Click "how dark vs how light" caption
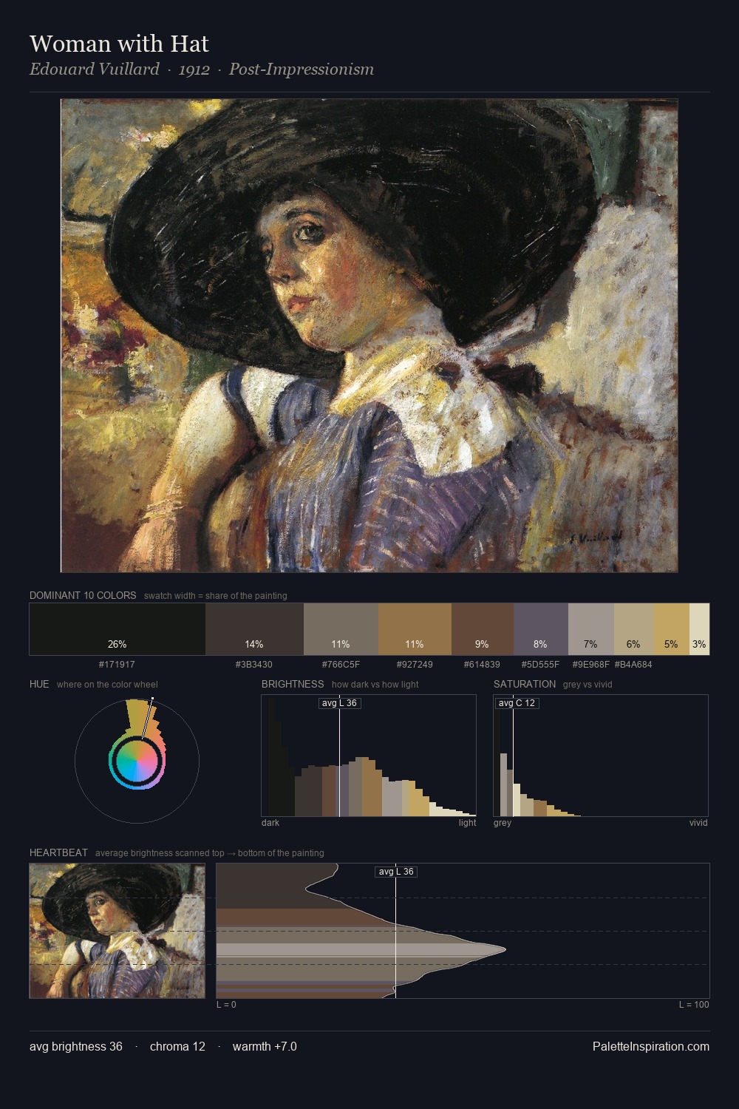The height and width of the screenshot is (1109, 739). (x=375, y=685)
